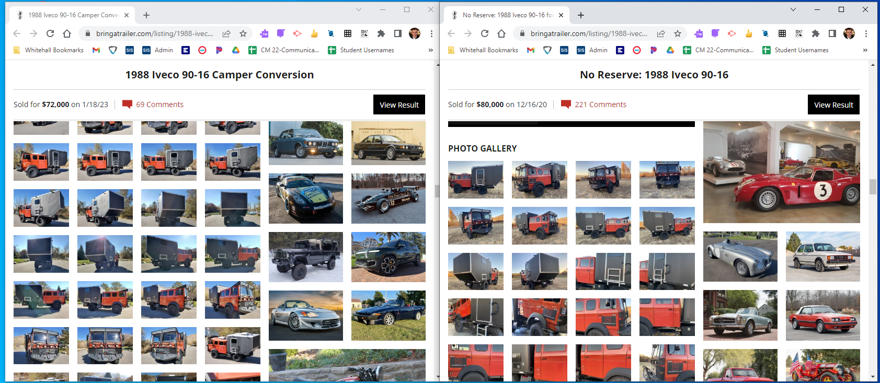Open green Rivian SUV thumbnail in left window
Viewport: 880px width, 383px height.
tap(388, 257)
